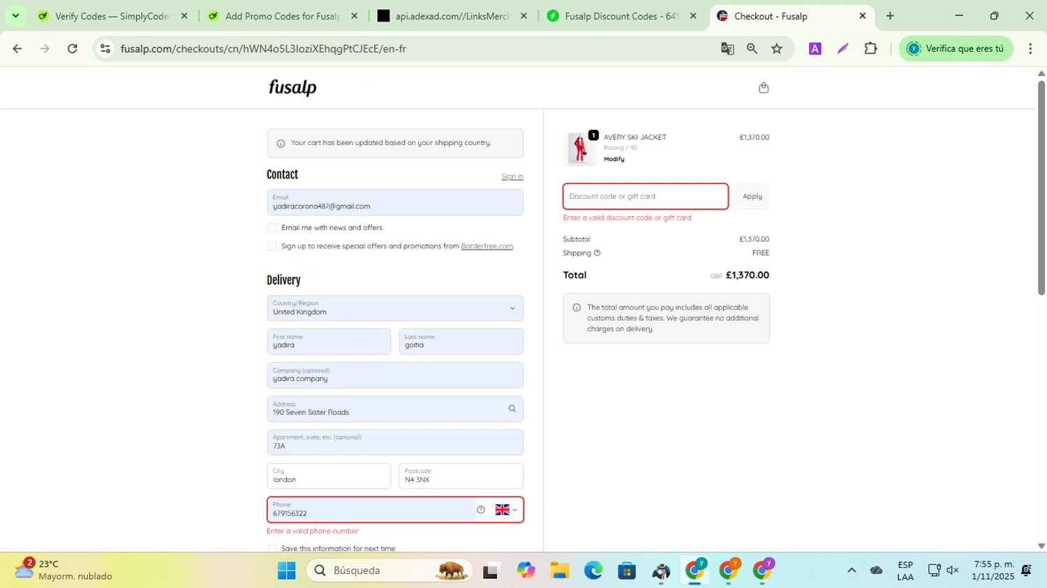The image size is (1047, 588).
Task: Click the volume muted tray icon
Action: coord(953,571)
